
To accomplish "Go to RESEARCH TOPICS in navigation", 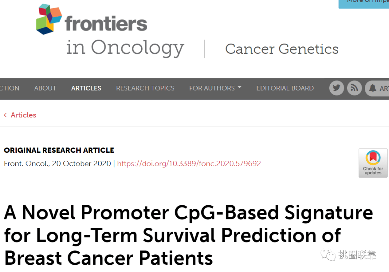I will [x=145, y=88].
